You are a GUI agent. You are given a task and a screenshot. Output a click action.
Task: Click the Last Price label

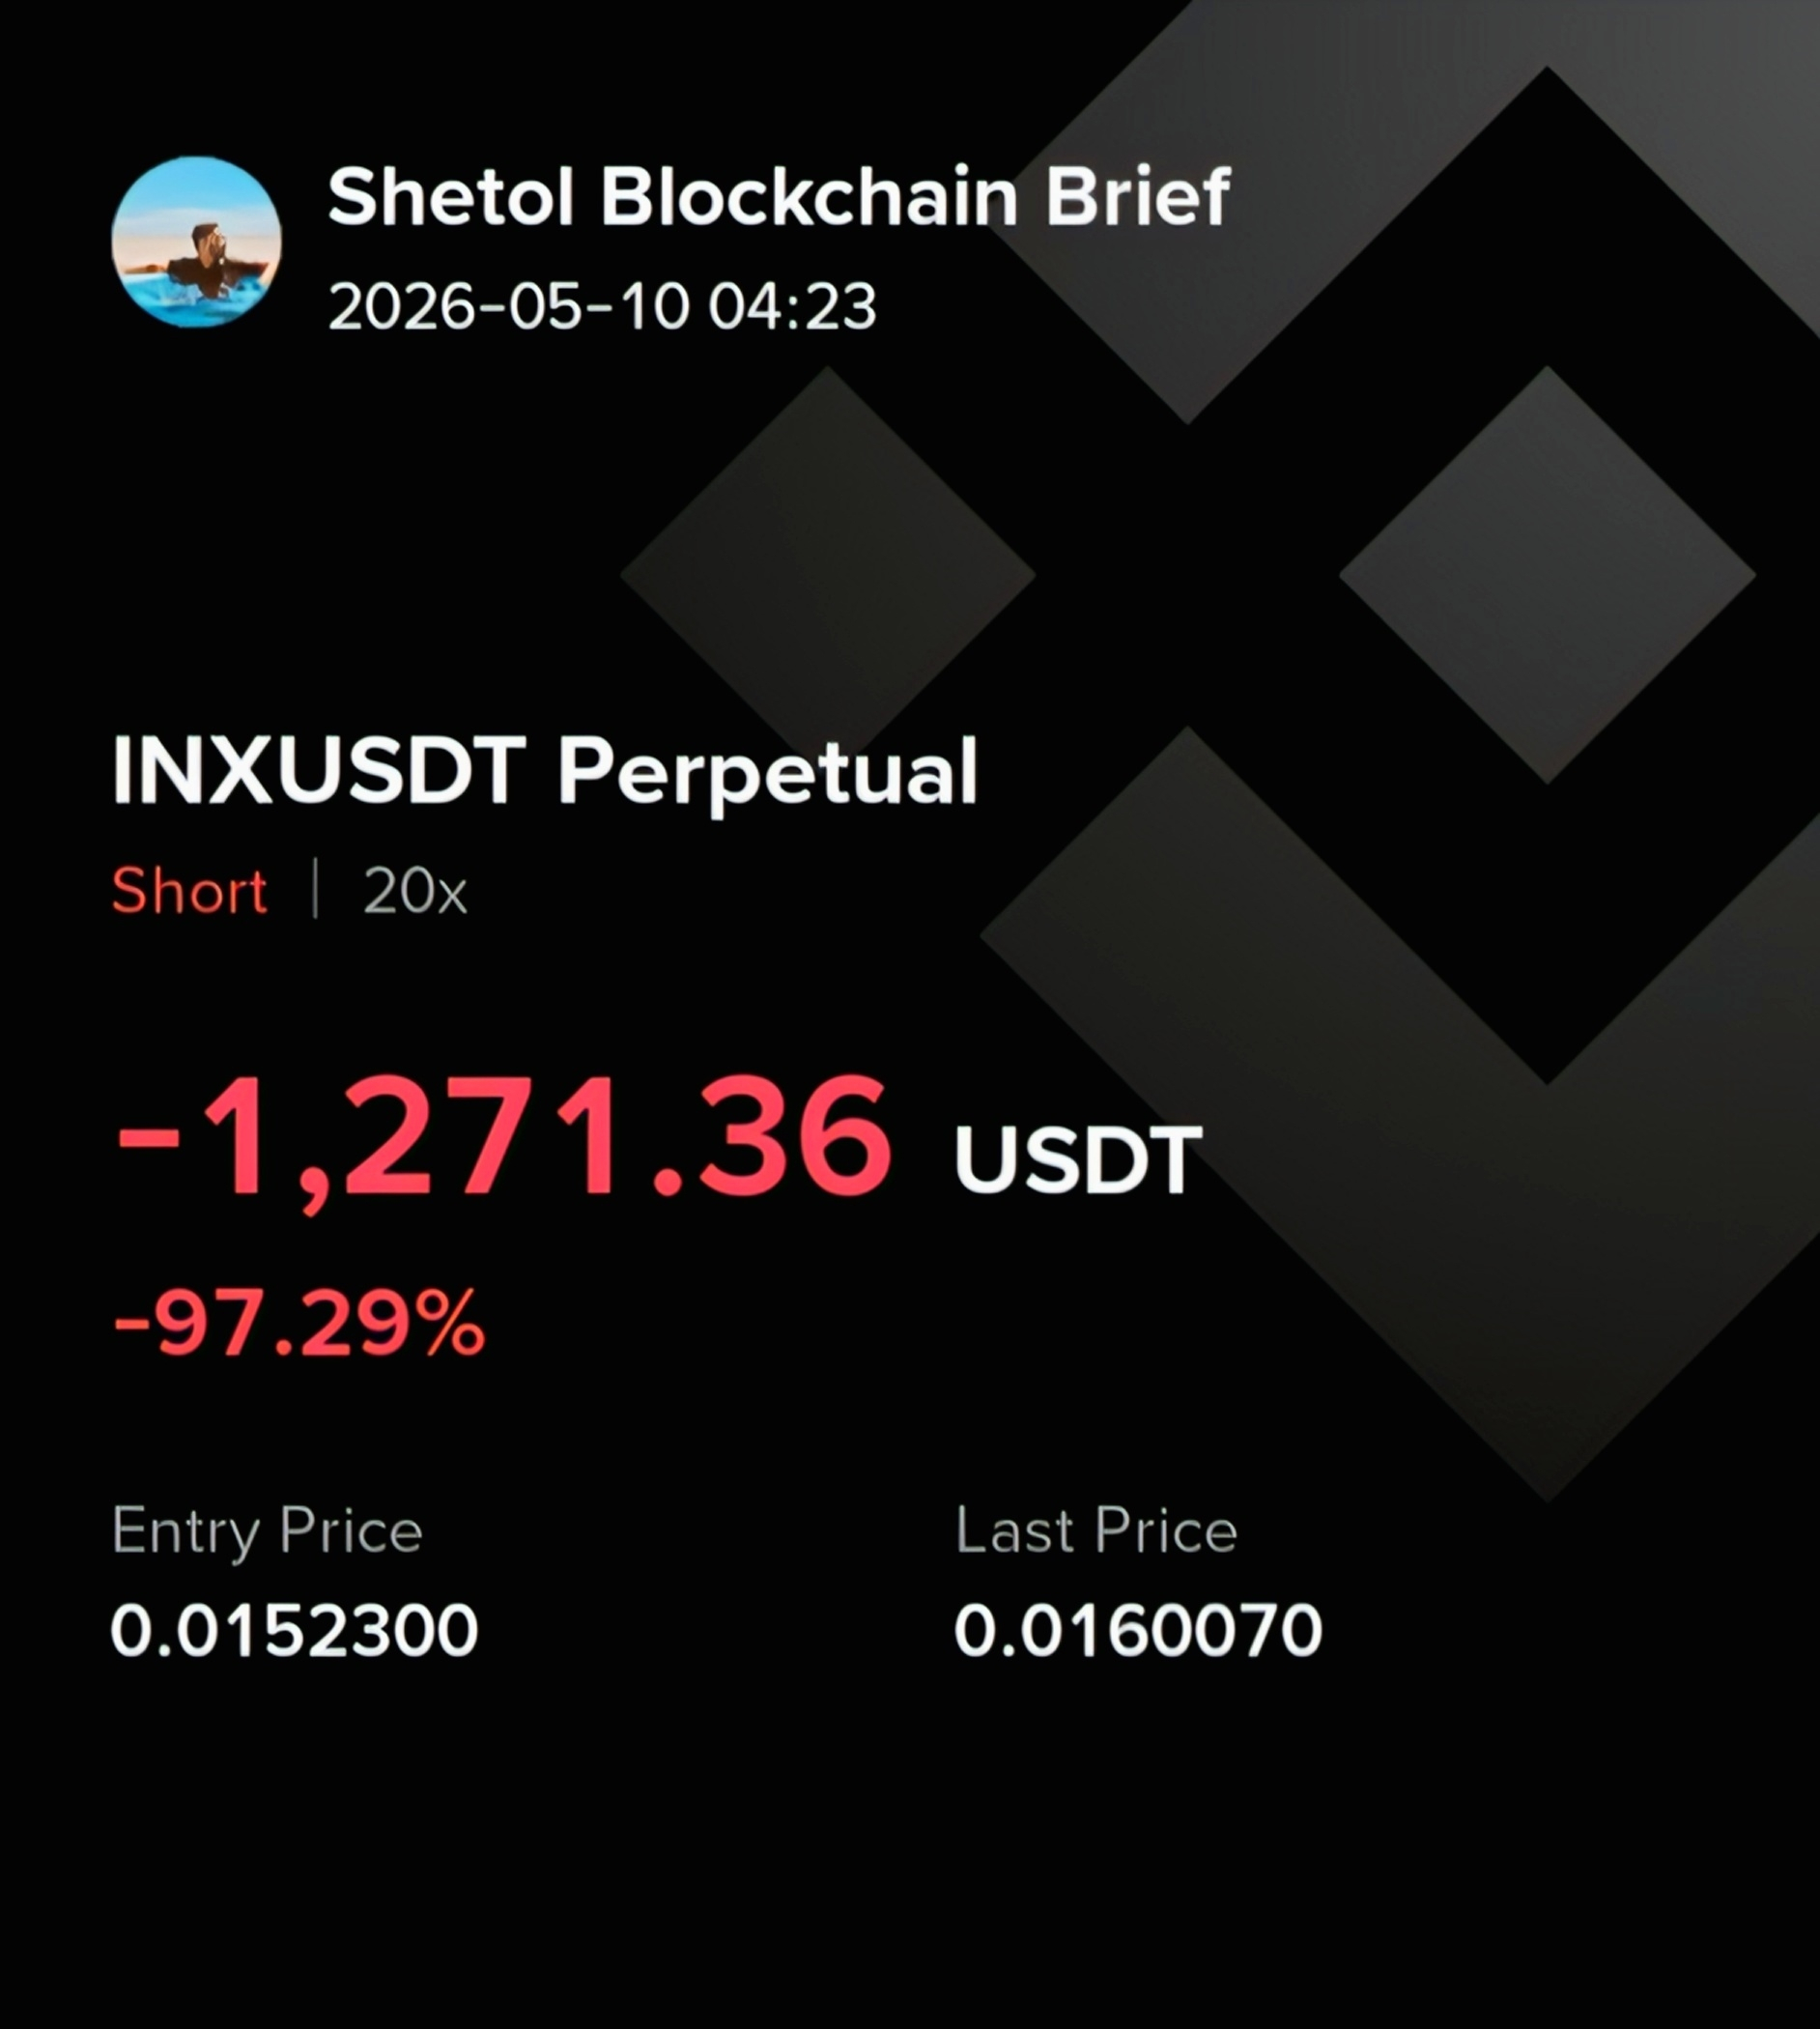pos(1097,1530)
